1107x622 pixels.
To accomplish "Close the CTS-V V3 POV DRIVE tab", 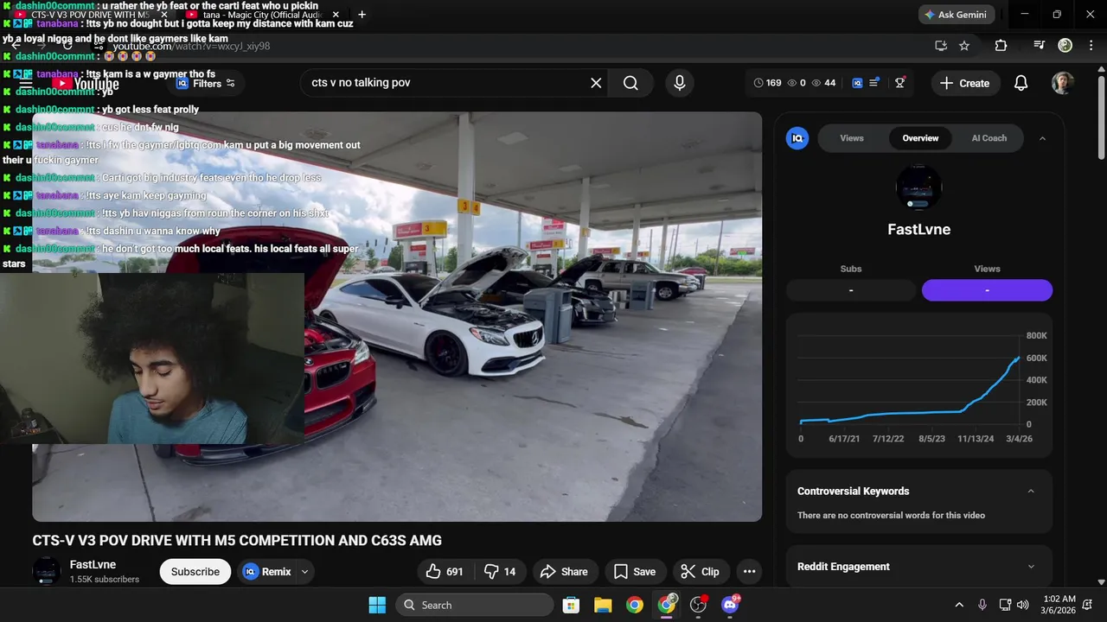I will pyautogui.click(x=163, y=15).
